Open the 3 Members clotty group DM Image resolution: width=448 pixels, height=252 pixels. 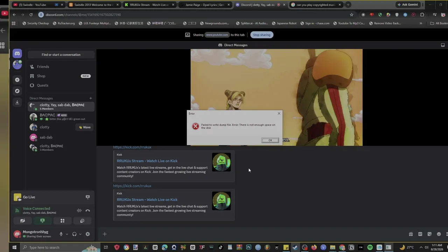click(61, 147)
